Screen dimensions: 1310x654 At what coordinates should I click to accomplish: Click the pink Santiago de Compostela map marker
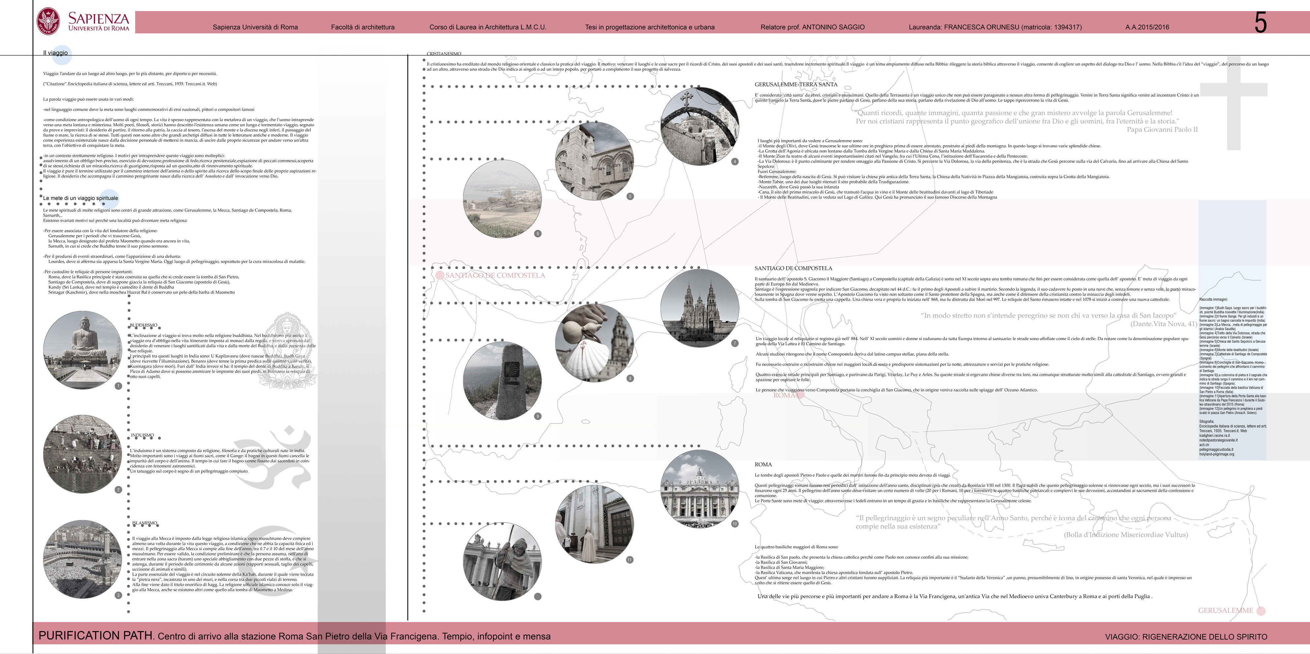[x=440, y=276]
